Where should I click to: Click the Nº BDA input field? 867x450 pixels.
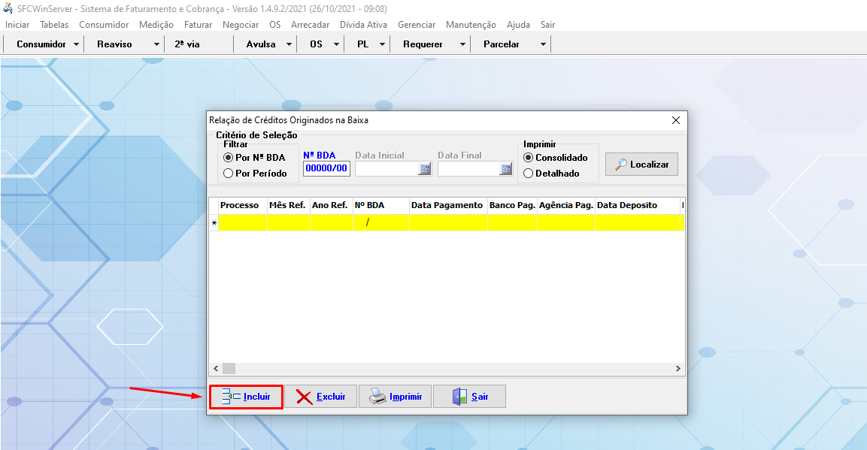click(x=326, y=168)
